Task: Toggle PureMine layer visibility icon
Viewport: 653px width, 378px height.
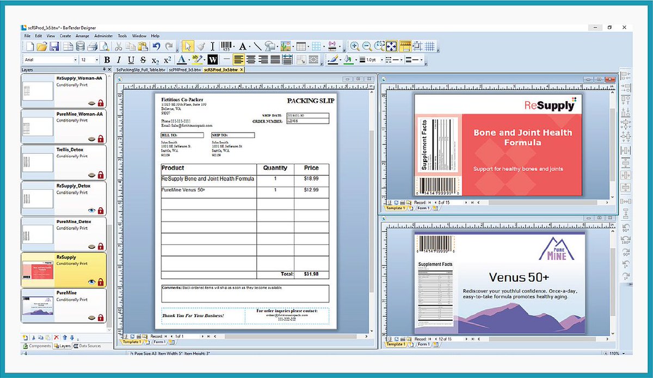Action: [x=92, y=318]
